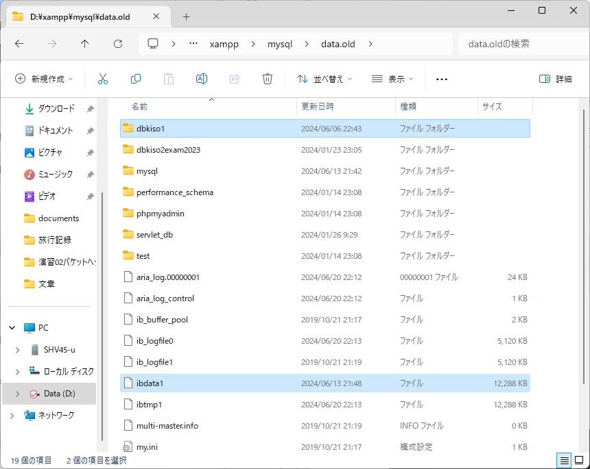Click the Rename icon in toolbar
This screenshot has width=590, height=469.
point(202,79)
